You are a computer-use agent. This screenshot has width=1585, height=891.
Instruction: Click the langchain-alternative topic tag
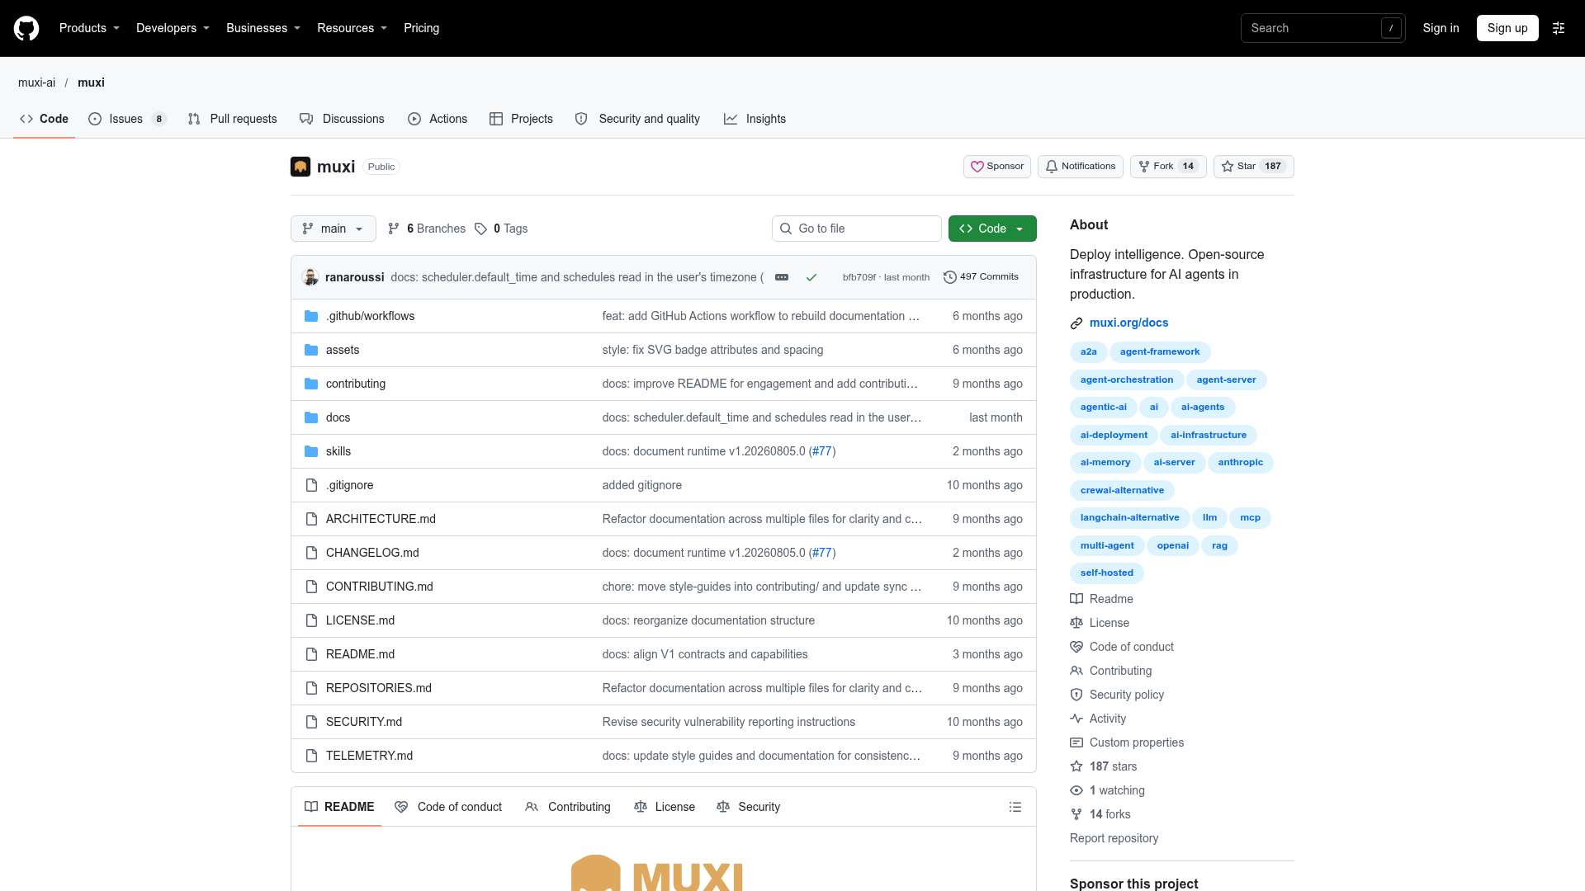(x=1129, y=518)
